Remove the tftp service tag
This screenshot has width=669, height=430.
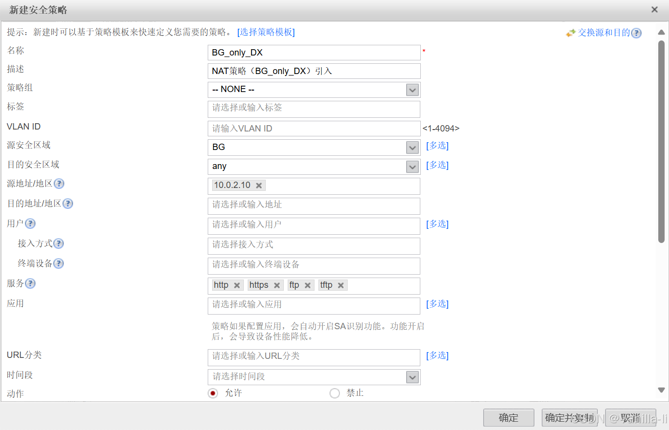[x=341, y=285]
